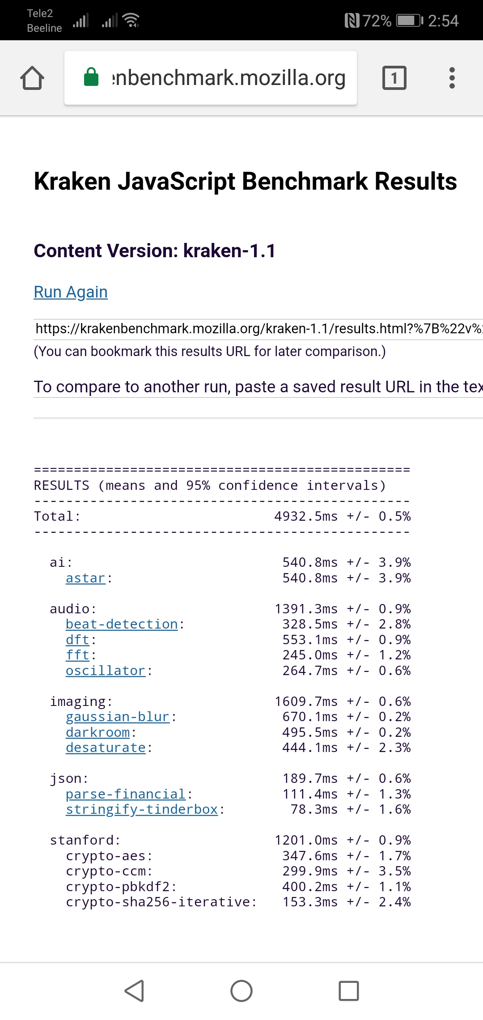Open recent apps with the square button
Image resolution: width=483 pixels, height=1020 pixels.
pos(348,990)
